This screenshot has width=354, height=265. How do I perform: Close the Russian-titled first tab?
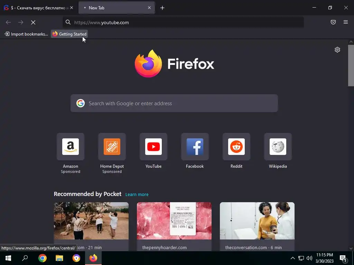coord(72,8)
